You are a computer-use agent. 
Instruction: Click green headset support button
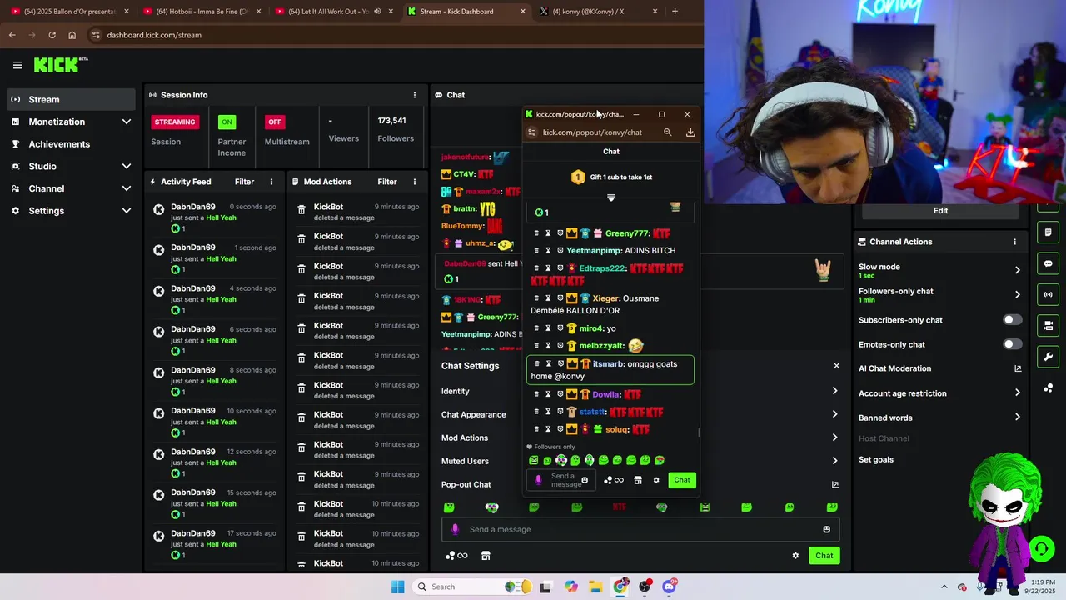tap(1040, 548)
